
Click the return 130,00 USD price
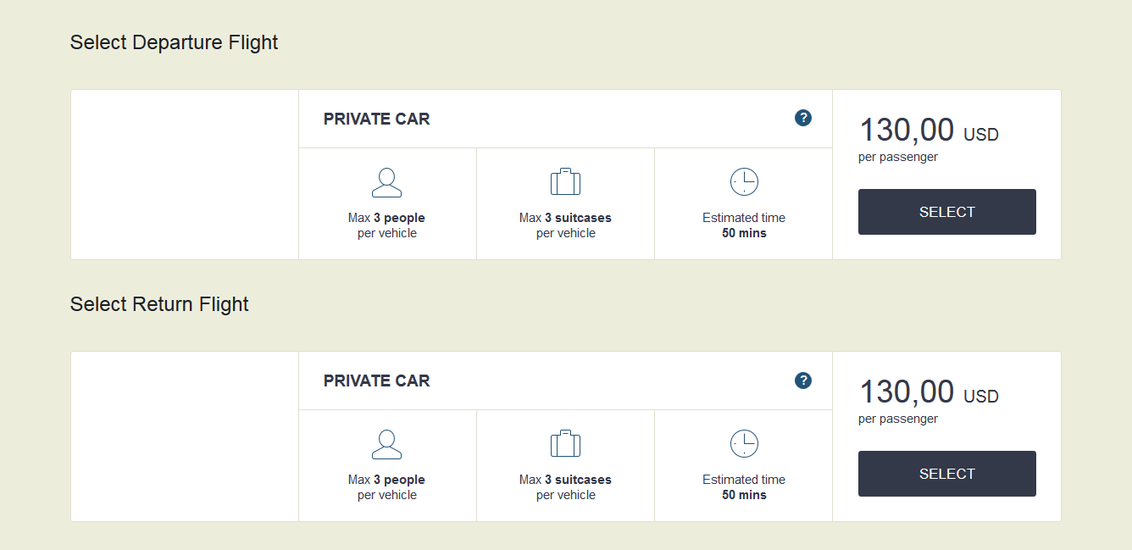pos(929,393)
